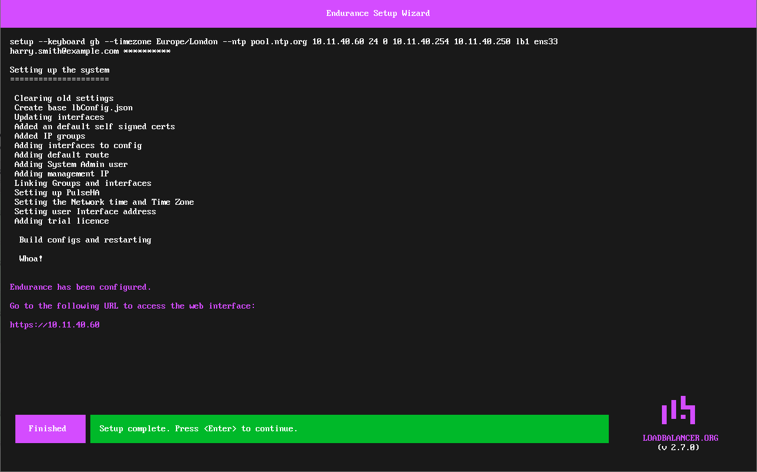
Task: Click the 'Setting up the system' heading
Action: pos(60,70)
